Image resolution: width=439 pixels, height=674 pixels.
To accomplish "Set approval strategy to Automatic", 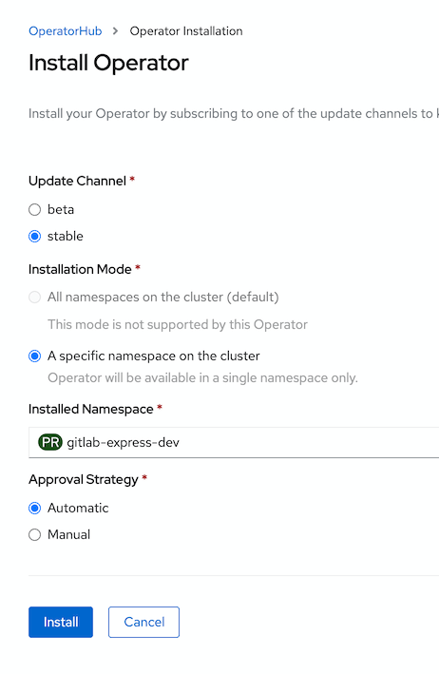I will 35,508.
